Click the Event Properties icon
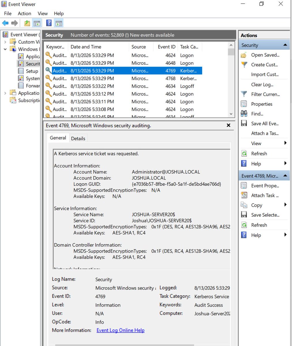 pos(244,186)
